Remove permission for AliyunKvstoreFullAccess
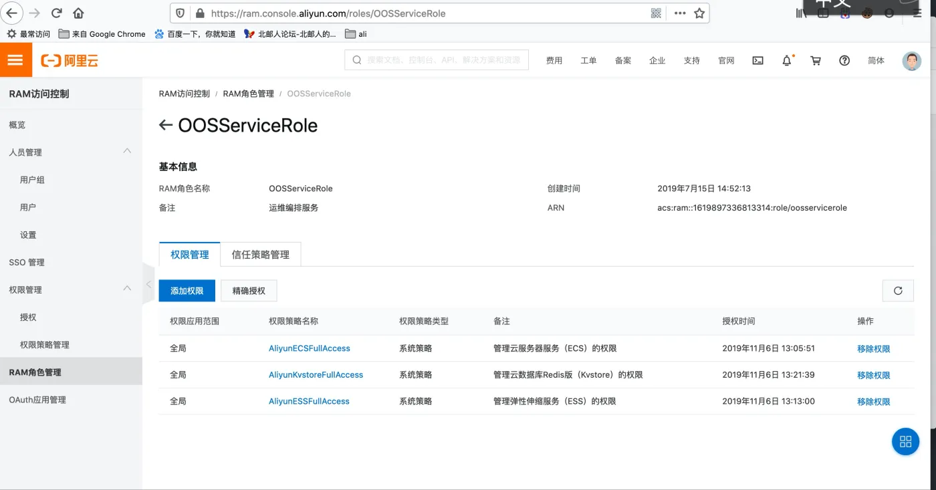Image resolution: width=936 pixels, height=490 pixels. tap(874, 376)
